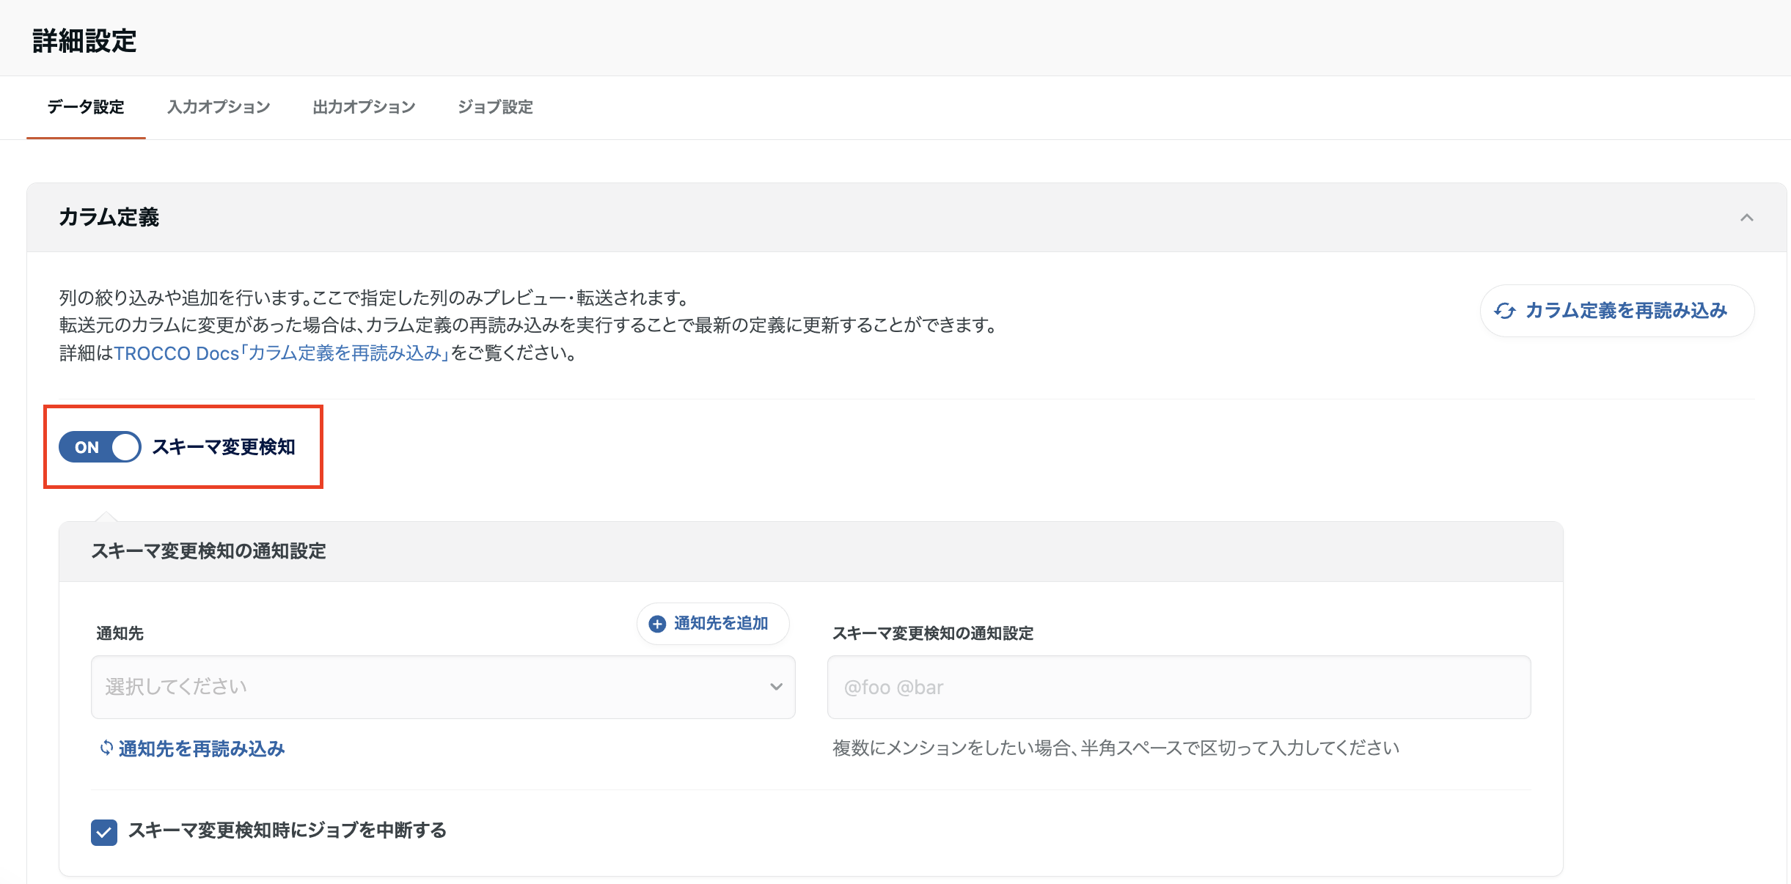1791x884 pixels.
Task: Click the refresh icon next to 通知先を再読み込み
Action: point(105,748)
